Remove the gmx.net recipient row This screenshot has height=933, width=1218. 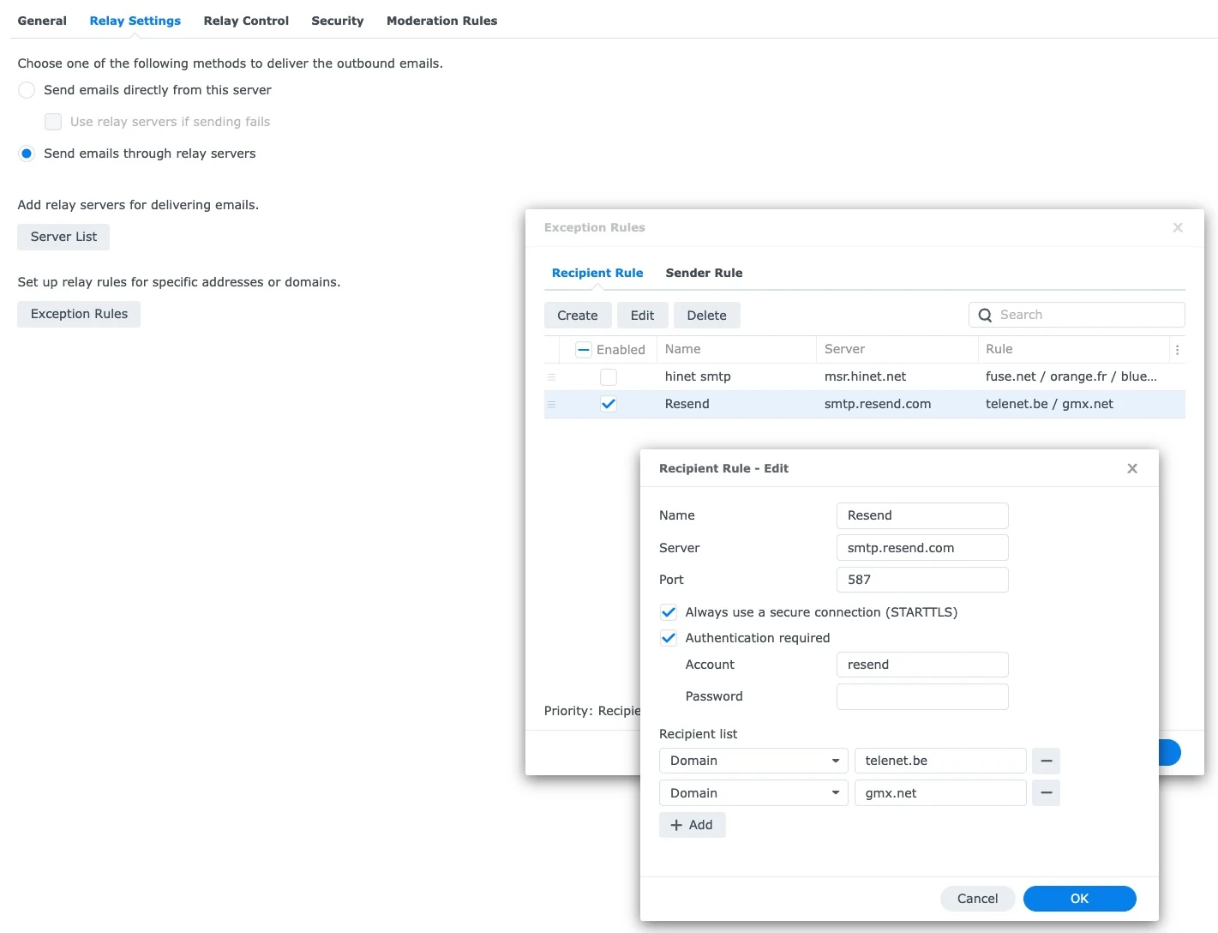coord(1046,793)
